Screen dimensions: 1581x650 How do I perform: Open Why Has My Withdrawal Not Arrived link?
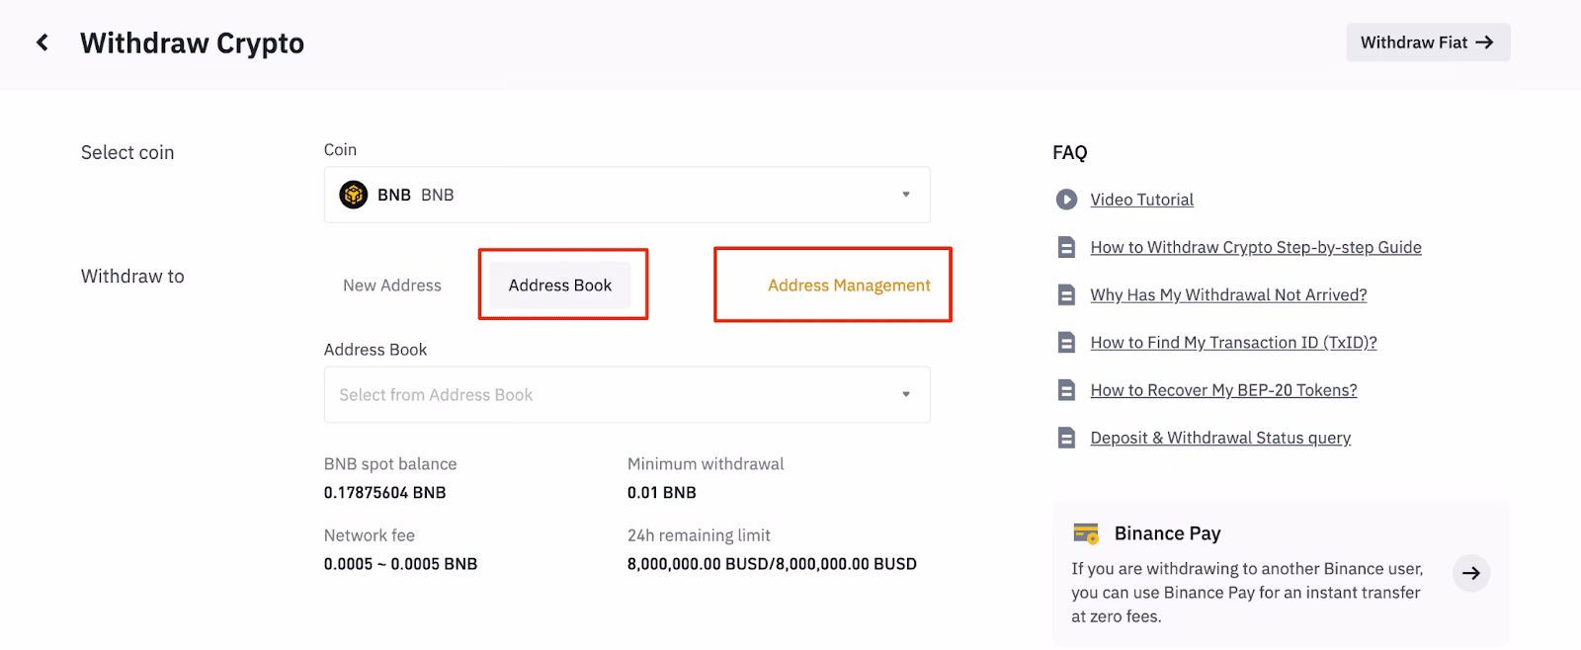tap(1228, 294)
